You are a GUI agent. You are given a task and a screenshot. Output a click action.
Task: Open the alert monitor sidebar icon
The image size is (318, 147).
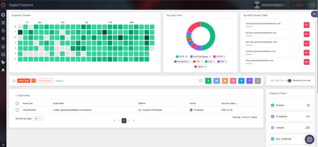point(3,46)
